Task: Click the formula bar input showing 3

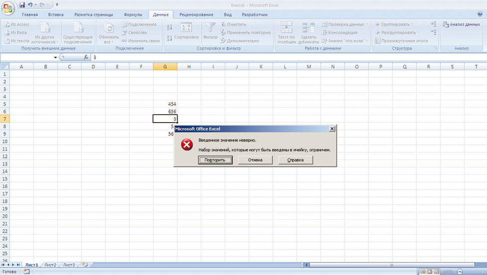Action: [x=289, y=57]
